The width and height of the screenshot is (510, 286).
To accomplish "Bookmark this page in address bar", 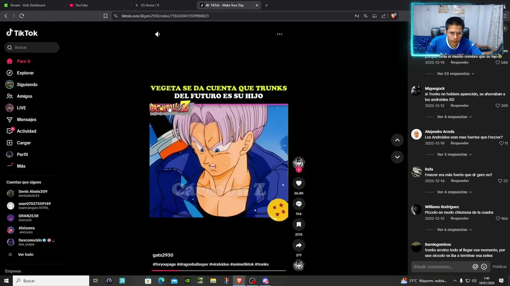I will [x=105, y=16].
